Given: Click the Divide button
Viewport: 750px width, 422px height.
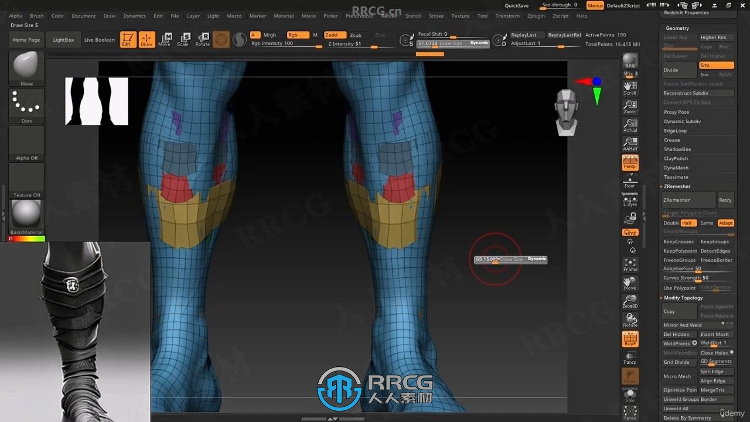Looking at the screenshot, I should [679, 70].
